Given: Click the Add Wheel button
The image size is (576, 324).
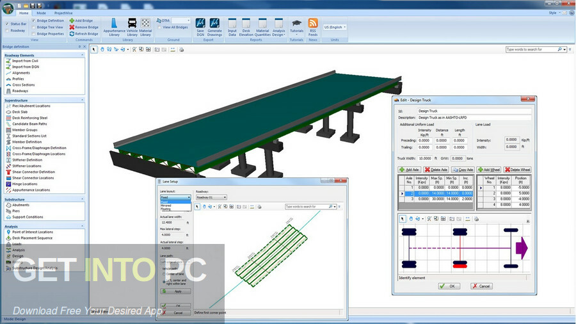Looking at the screenshot, I should [x=489, y=170].
